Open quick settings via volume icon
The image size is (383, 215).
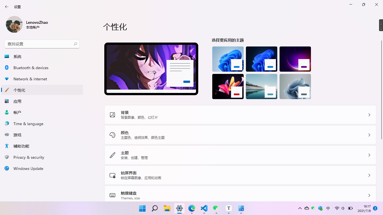[x=343, y=208]
